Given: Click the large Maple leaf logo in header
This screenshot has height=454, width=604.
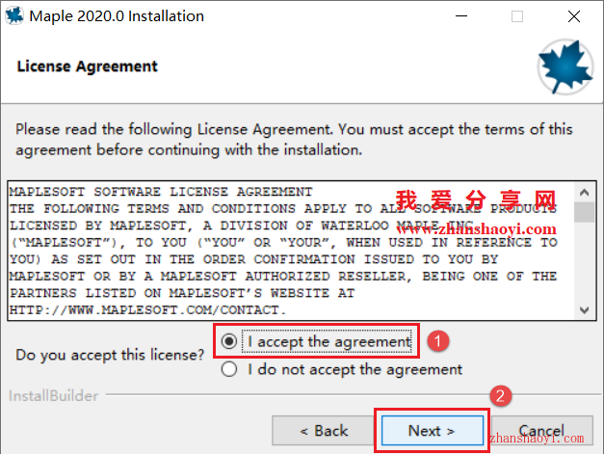Looking at the screenshot, I should click(565, 67).
